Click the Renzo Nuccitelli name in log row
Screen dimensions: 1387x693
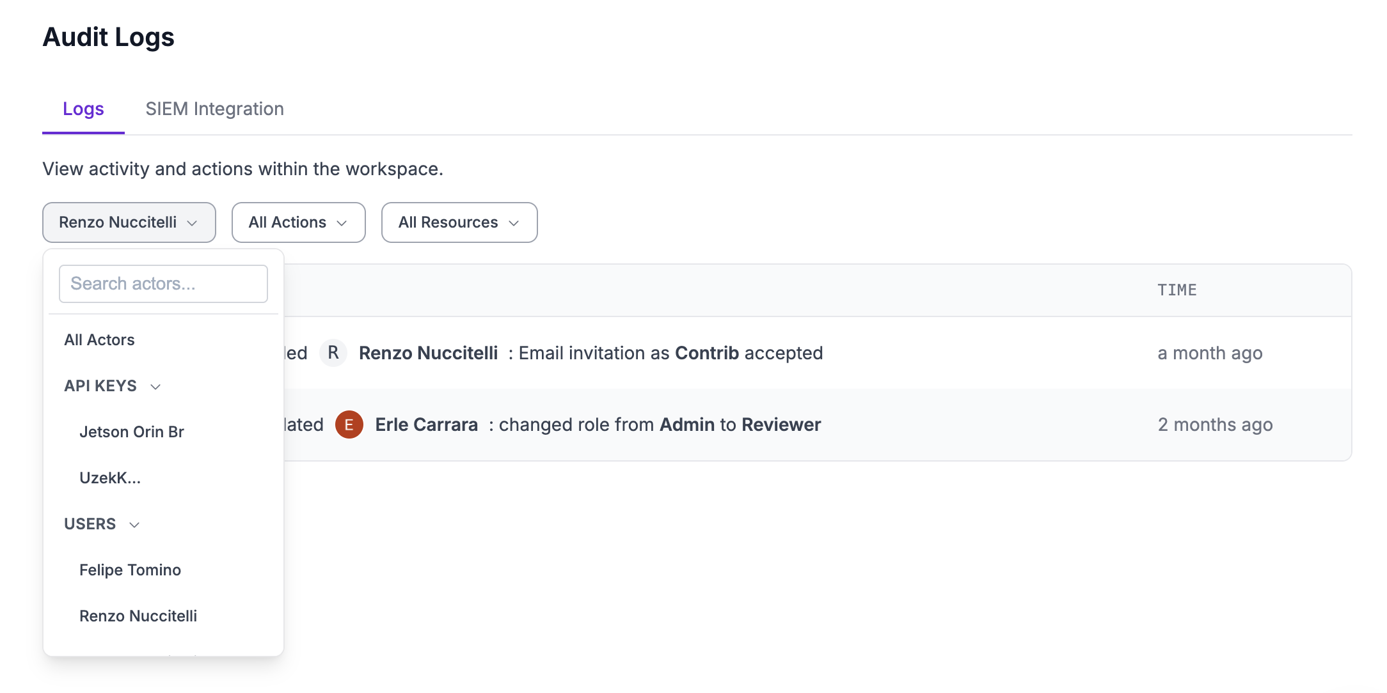pyautogui.click(x=428, y=353)
